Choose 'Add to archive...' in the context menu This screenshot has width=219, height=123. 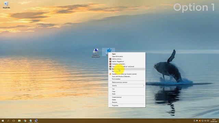[127, 59]
